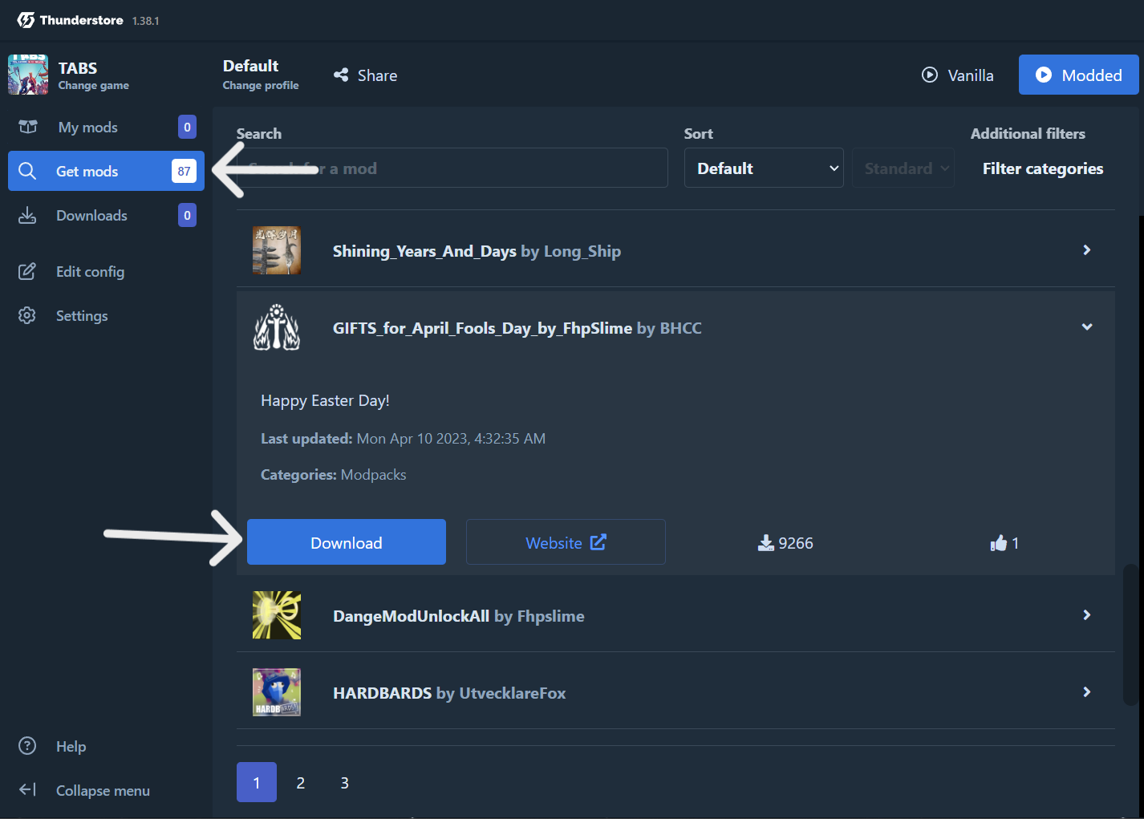Click the blue Download button
The image size is (1144, 819).
[347, 541]
